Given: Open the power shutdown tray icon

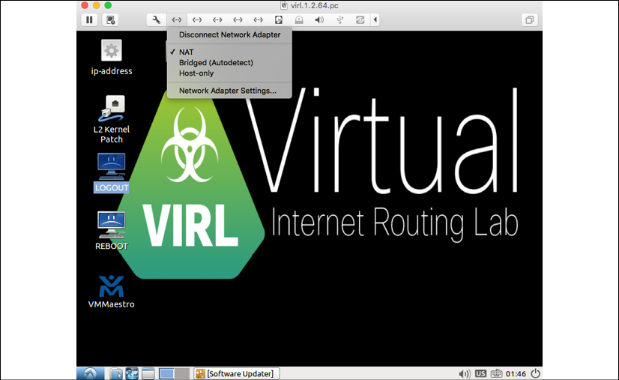Looking at the screenshot, I should pos(535,373).
